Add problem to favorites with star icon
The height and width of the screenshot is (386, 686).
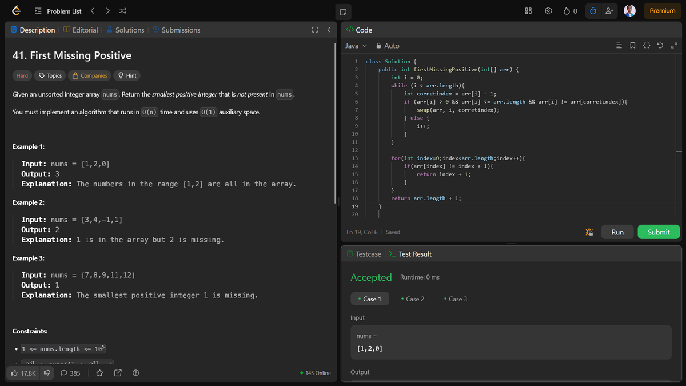(99, 373)
